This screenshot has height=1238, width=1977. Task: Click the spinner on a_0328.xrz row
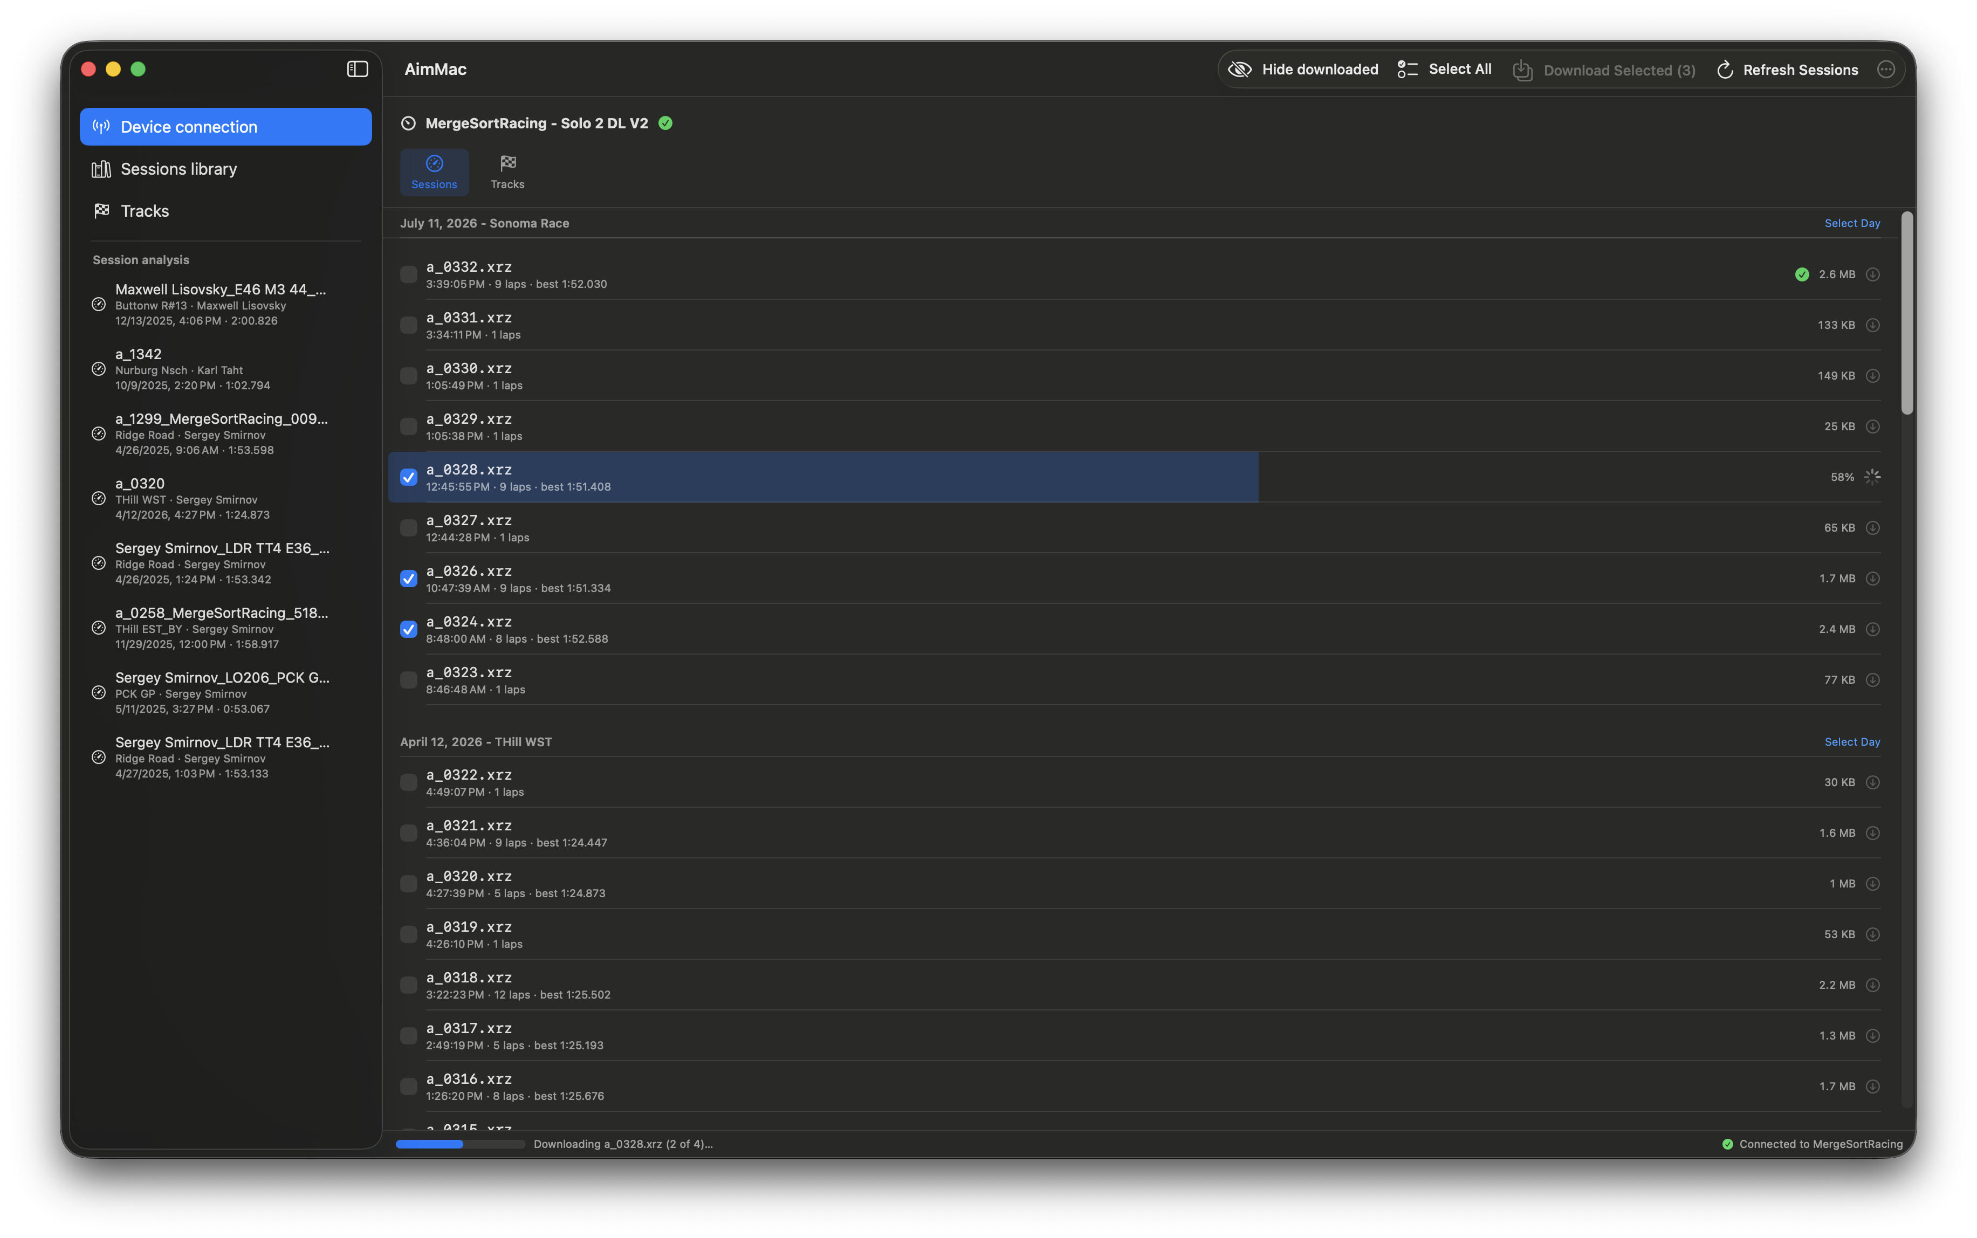1872,477
